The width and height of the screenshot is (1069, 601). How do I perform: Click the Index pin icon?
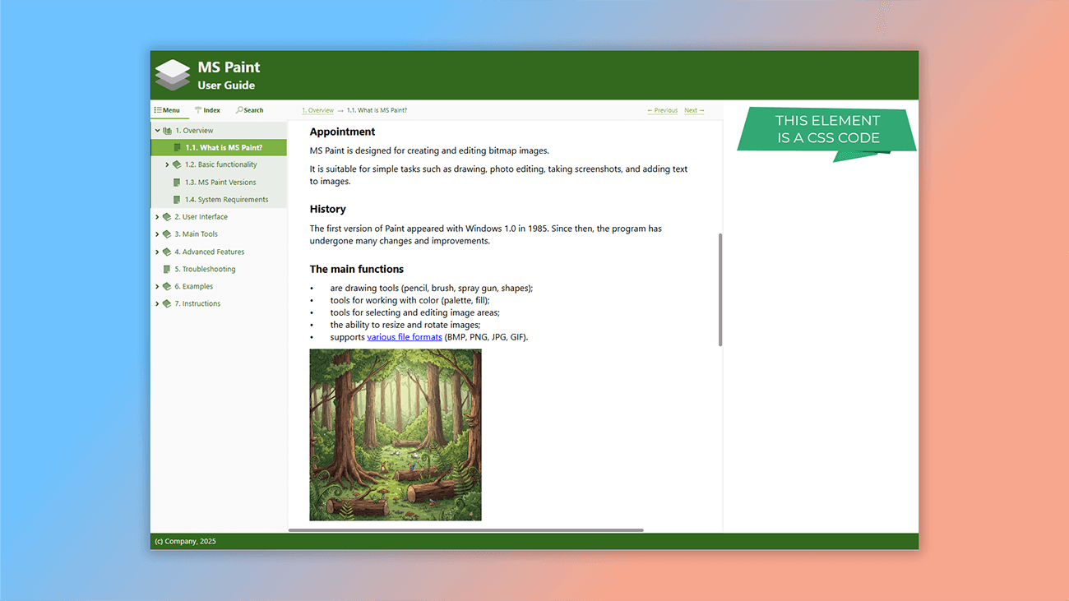(197, 109)
